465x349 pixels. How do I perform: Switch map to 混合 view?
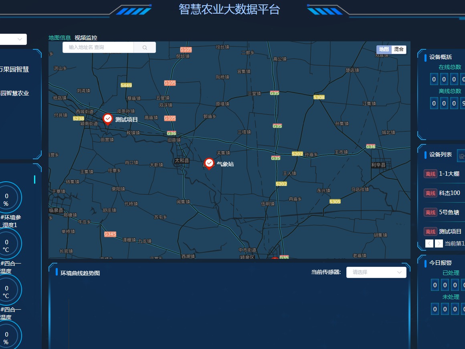(399, 49)
